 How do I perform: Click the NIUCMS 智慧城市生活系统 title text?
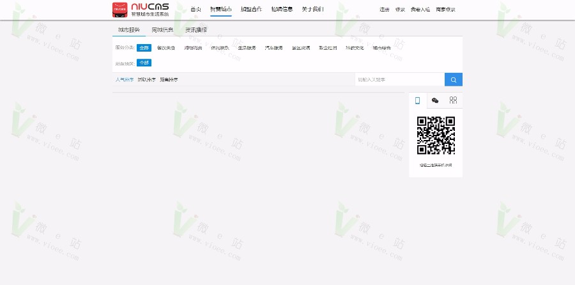150,10
